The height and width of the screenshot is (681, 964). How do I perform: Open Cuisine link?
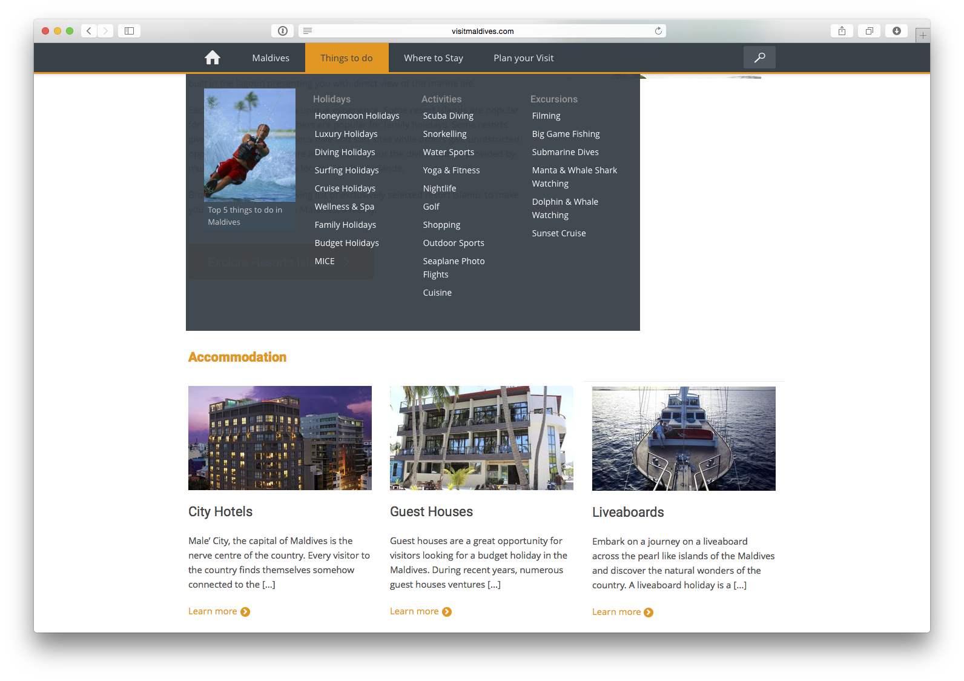click(x=437, y=293)
